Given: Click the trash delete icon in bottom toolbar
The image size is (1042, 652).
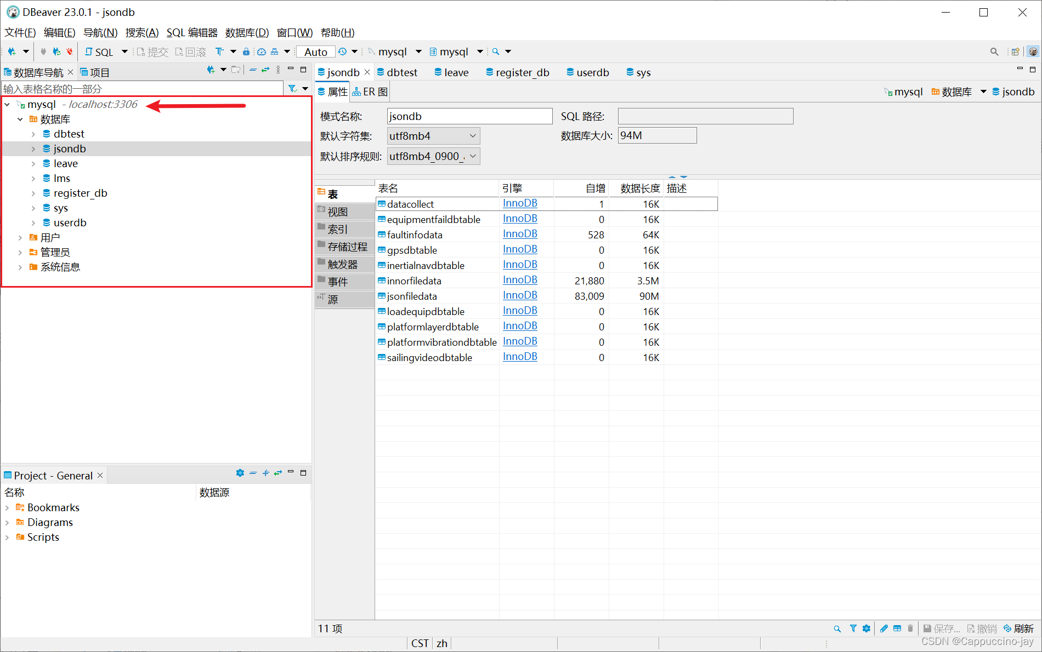Looking at the screenshot, I should [910, 628].
